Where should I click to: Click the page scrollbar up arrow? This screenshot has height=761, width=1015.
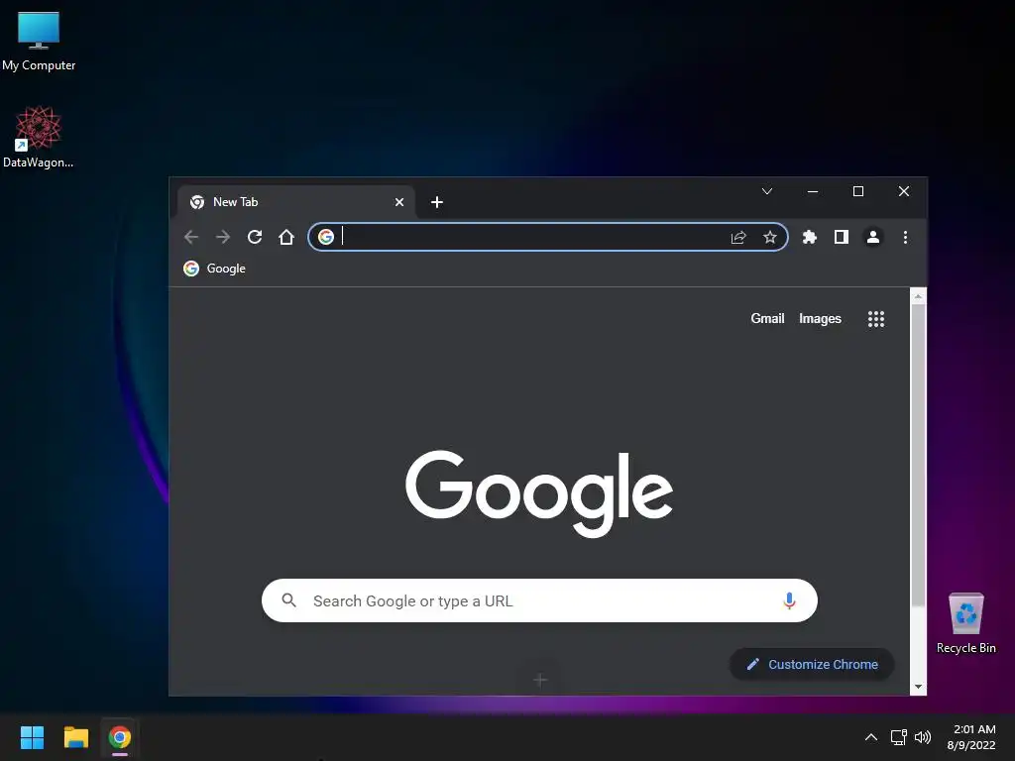918,295
